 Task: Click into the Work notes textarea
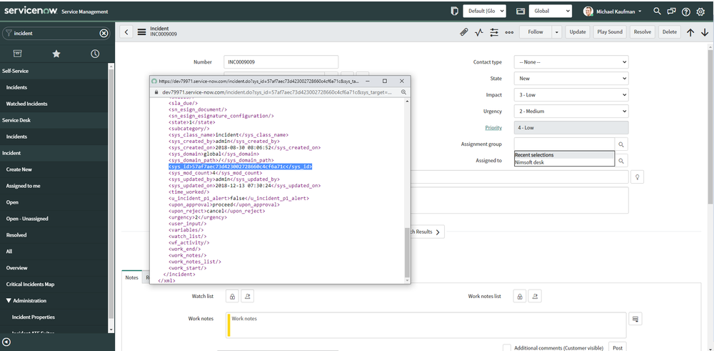point(426,325)
